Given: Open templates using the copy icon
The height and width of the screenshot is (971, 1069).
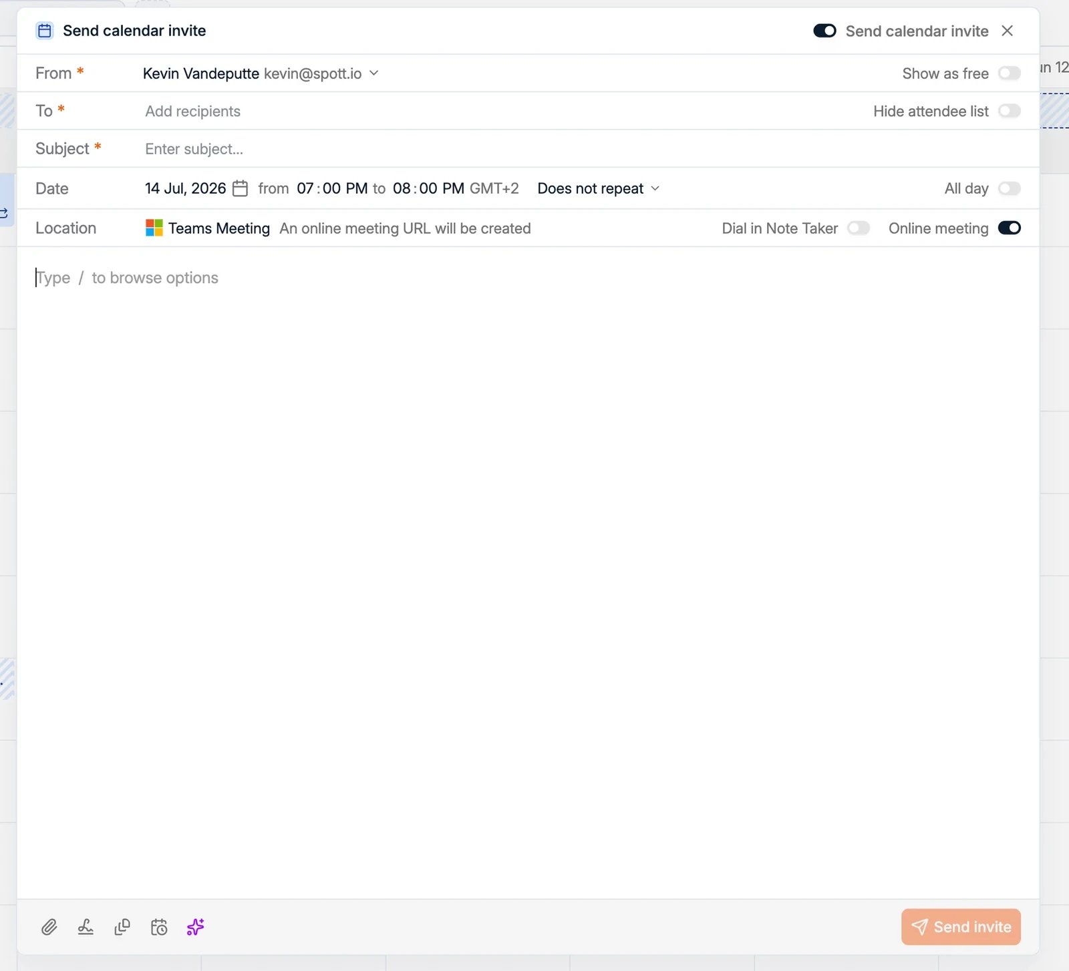Looking at the screenshot, I should tap(122, 927).
